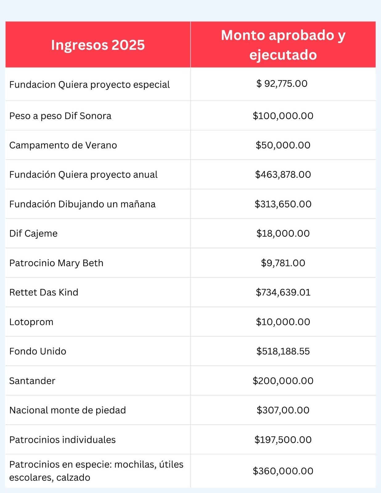Click the $ 92,775.00 amount
The width and height of the screenshot is (381, 493).
[282, 84]
